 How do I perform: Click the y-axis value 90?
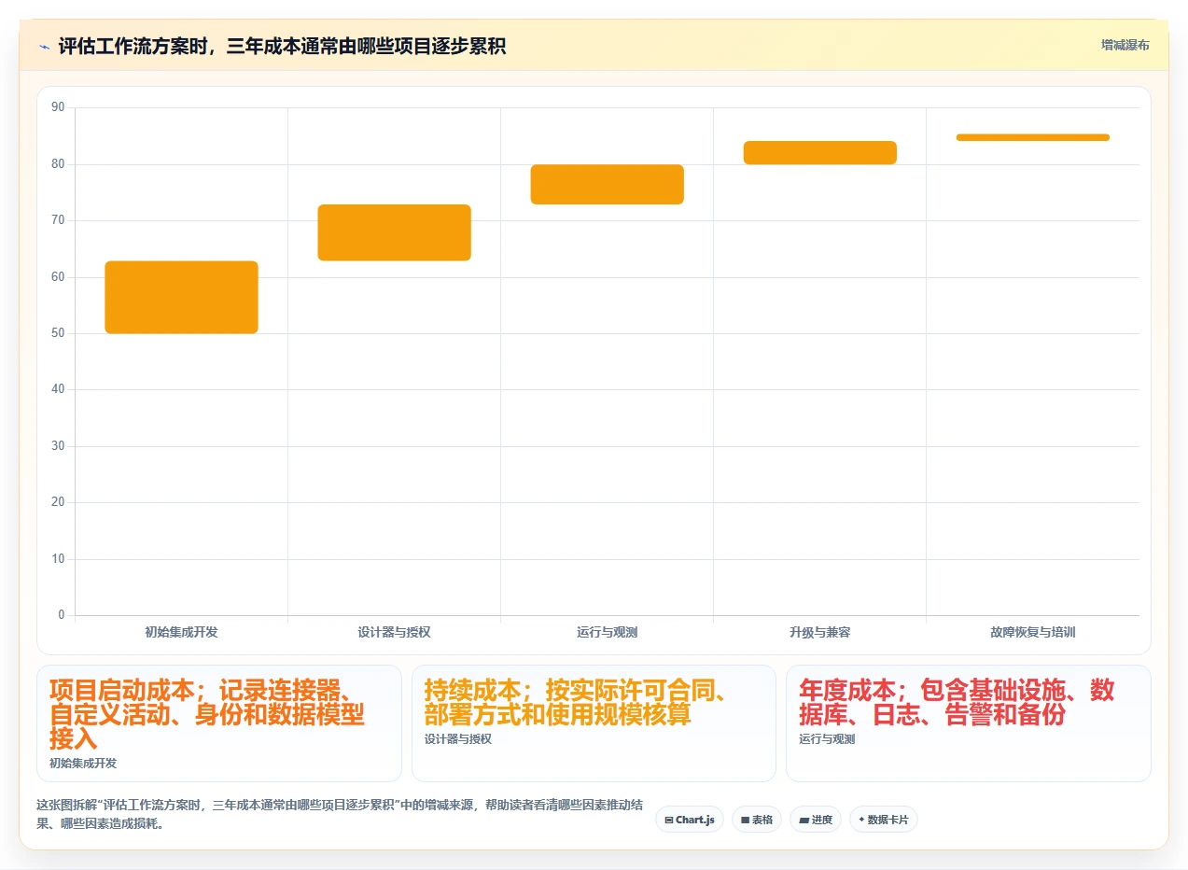59,107
